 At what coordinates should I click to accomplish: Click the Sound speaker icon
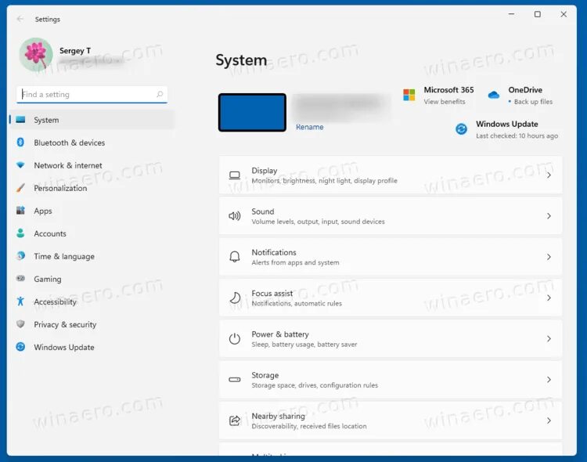235,216
